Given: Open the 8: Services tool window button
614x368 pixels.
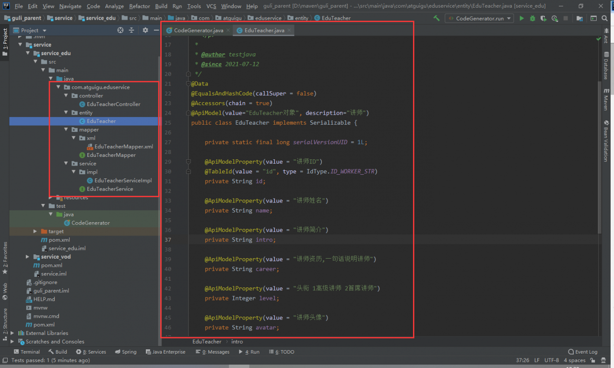Looking at the screenshot, I should point(91,352).
